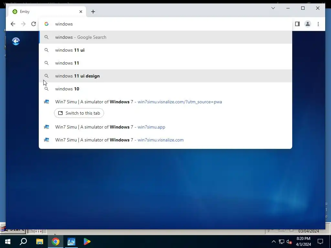The width and height of the screenshot is (331, 248).
Task: Minimize the Chrome window
Action: coord(288,8)
